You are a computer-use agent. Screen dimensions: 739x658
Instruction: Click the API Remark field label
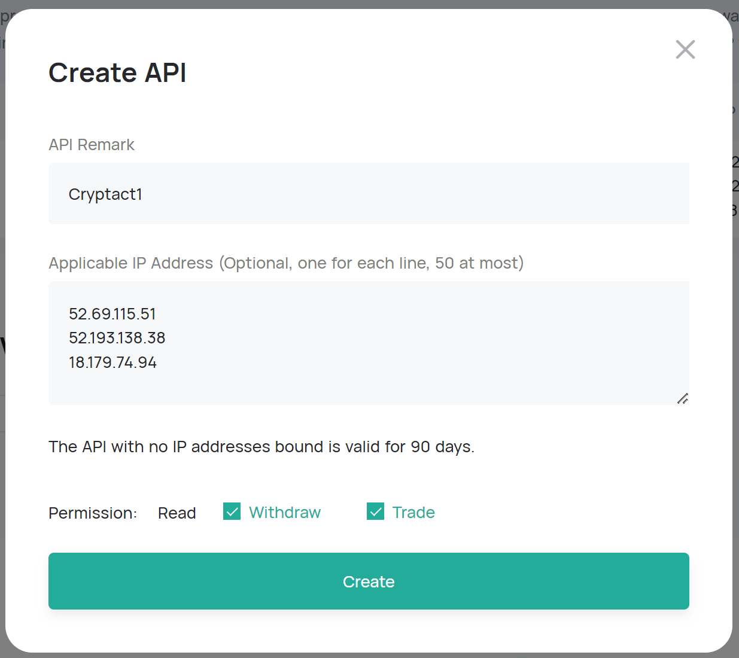pyautogui.click(x=92, y=145)
